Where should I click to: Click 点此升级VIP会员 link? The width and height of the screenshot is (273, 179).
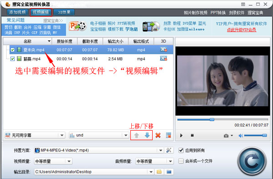tap(242, 30)
